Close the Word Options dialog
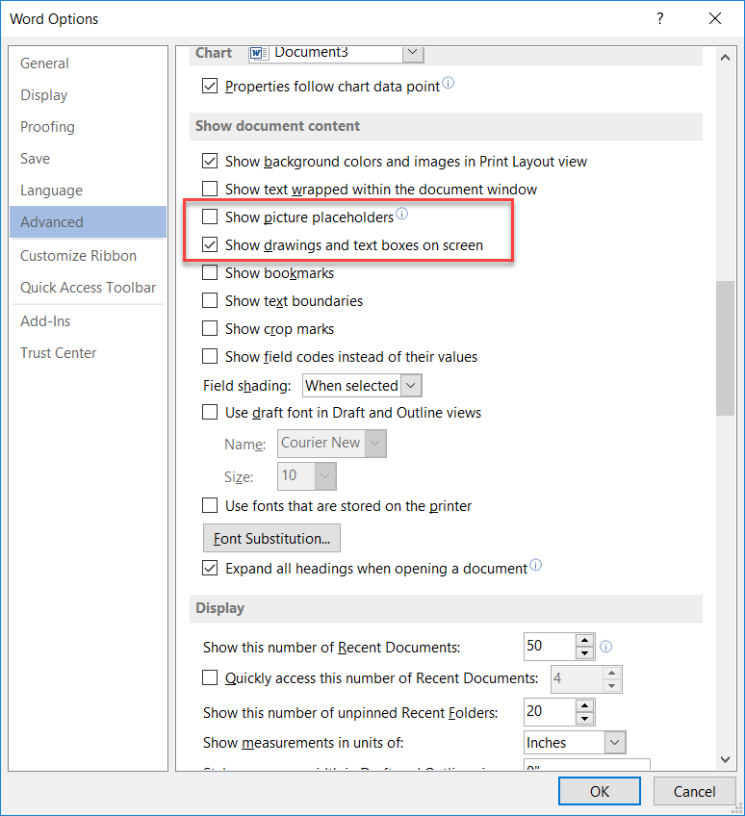Image resolution: width=745 pixels, height=816 pixels. (715, 18)
